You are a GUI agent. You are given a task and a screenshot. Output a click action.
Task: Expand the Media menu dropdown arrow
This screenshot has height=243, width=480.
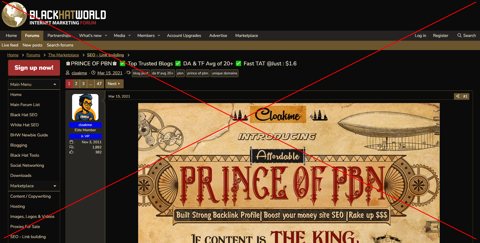click(130, 36)
